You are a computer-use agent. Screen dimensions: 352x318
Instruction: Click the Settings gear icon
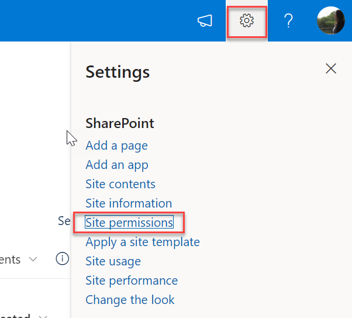[x=247, y=20]
